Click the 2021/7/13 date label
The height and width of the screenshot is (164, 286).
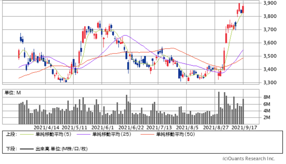coord(159,128)
